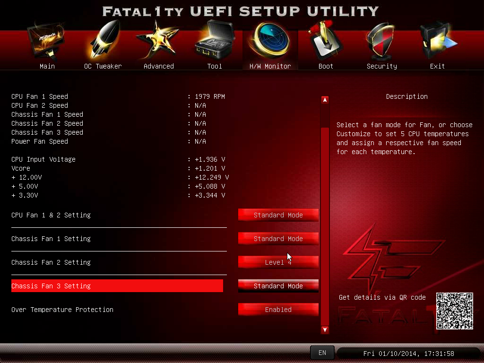
Task: Click the Description panel heading
Action: point(407,96)
